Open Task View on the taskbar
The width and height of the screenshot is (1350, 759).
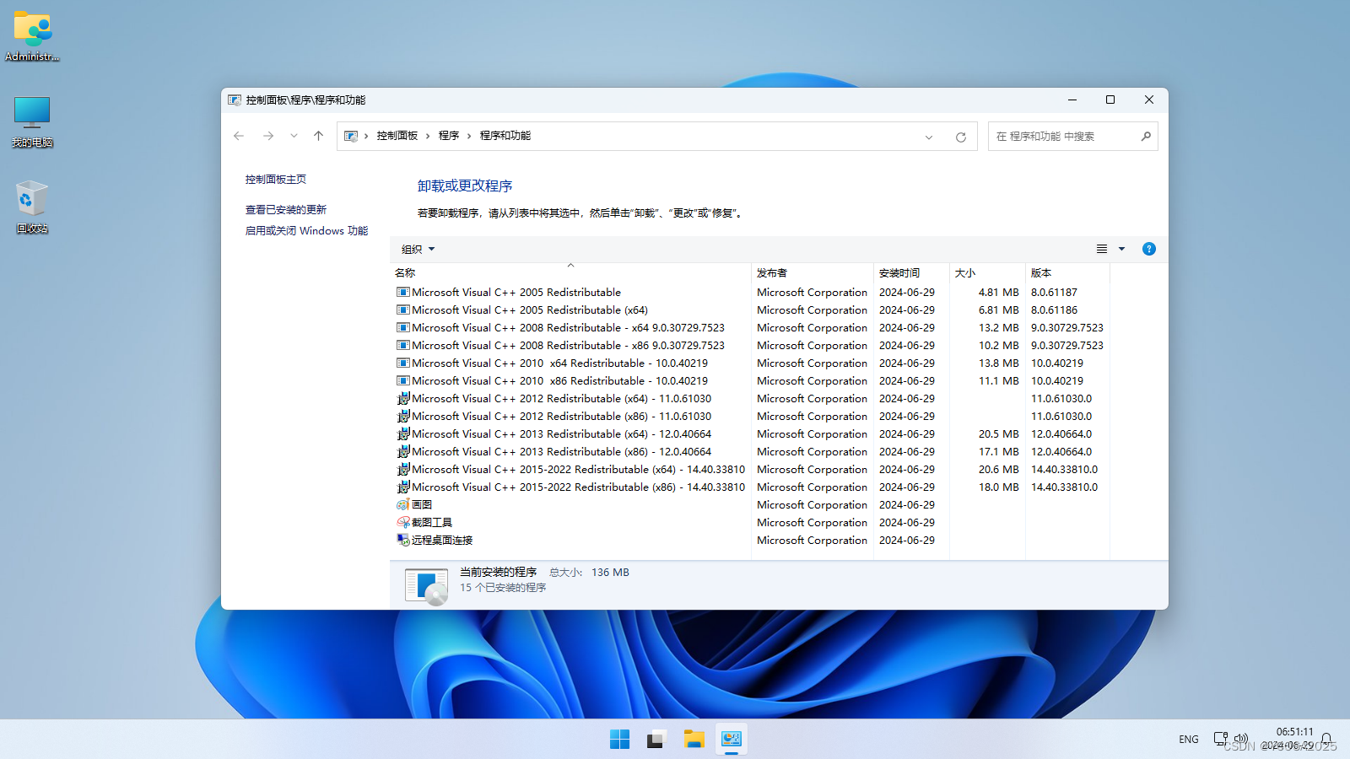click(x=656, y=740)
